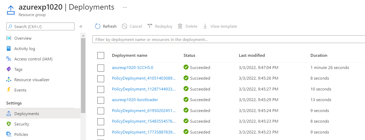The height and width of the screenshot is (140, 365).
Task: Click the Overview cube icon in the sidebar
Action: pos(9,38)
